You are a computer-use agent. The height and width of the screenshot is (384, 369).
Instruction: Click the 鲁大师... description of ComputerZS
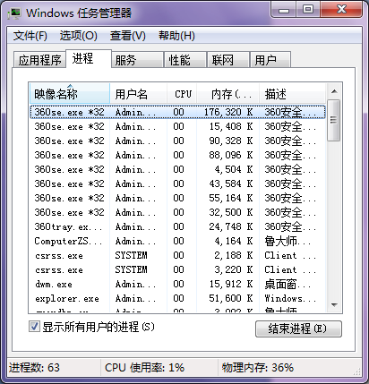[x=287, y=241]
